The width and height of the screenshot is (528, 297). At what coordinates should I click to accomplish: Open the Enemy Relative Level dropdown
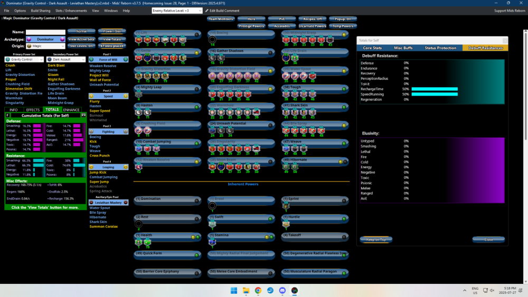pos(177,11)
